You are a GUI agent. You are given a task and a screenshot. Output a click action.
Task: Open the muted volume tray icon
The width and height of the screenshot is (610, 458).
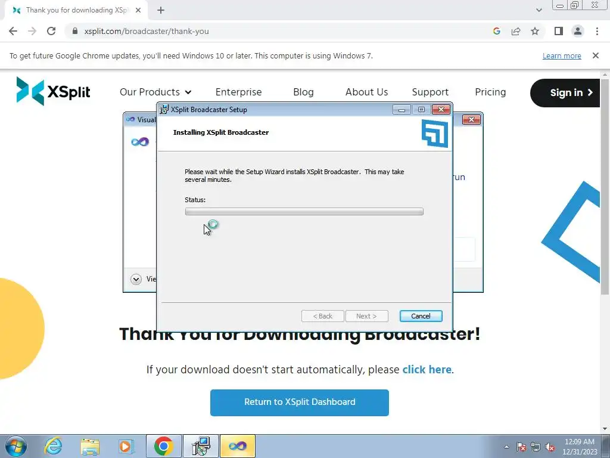pyautogui.click(x=550, y=447)
